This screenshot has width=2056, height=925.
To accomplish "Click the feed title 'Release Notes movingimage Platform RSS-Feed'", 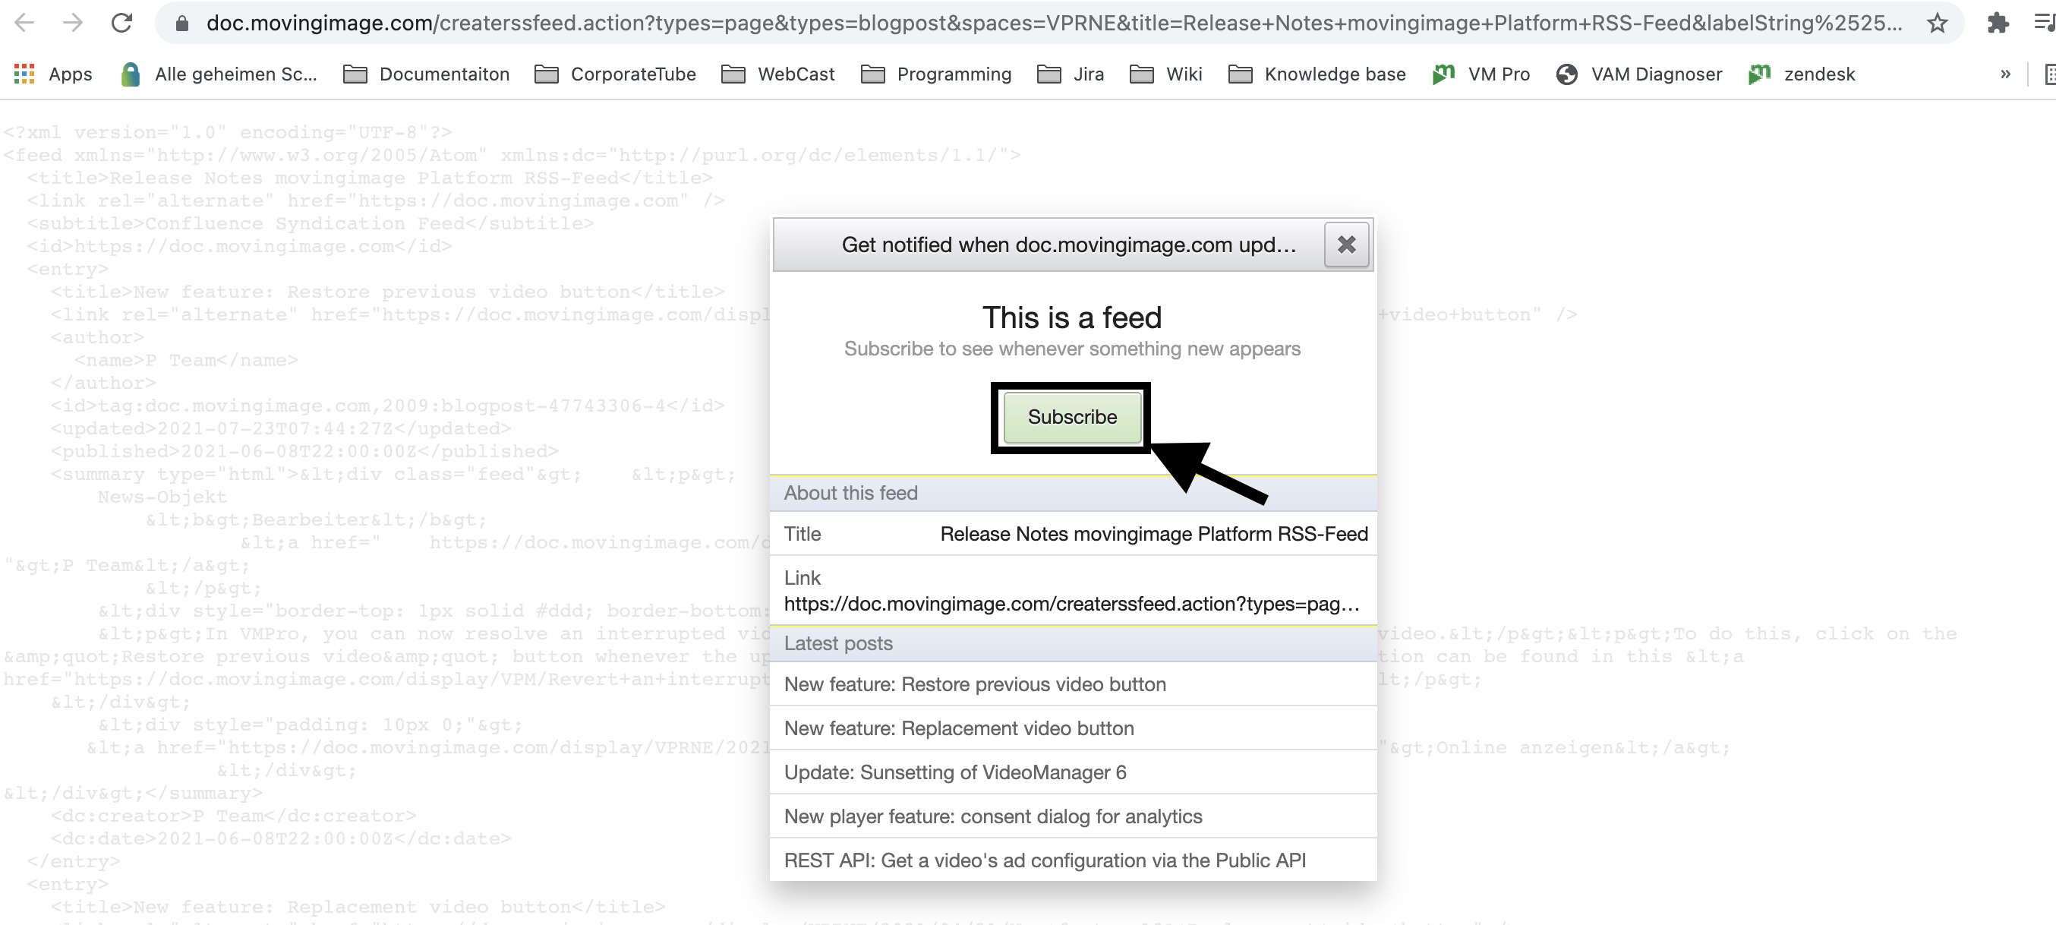I will tap(1153, 534).
